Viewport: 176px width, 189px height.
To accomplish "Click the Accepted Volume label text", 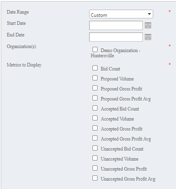I will coord(117,119).
